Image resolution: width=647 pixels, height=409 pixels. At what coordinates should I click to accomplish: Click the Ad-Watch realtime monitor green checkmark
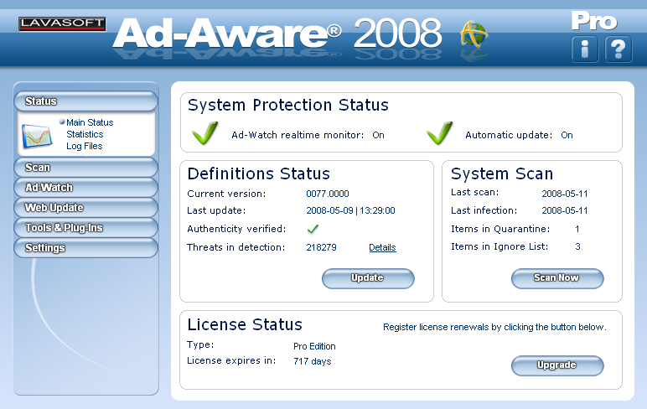click(205, 132)
